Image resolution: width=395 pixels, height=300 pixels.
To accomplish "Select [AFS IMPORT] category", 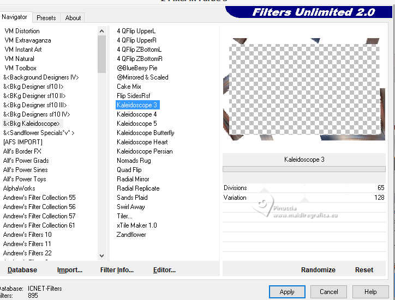I will (x=23, y=142).
